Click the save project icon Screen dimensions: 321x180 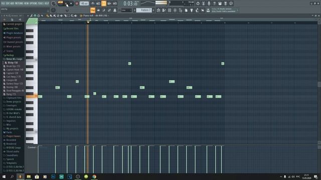pyautogui.click(x=220, y=3)
